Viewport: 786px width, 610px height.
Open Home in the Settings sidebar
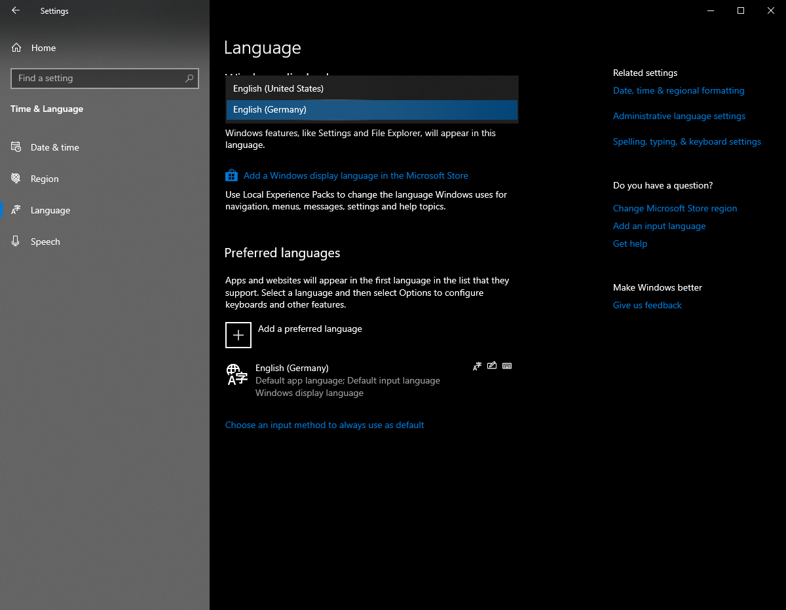tap(43, 48)
